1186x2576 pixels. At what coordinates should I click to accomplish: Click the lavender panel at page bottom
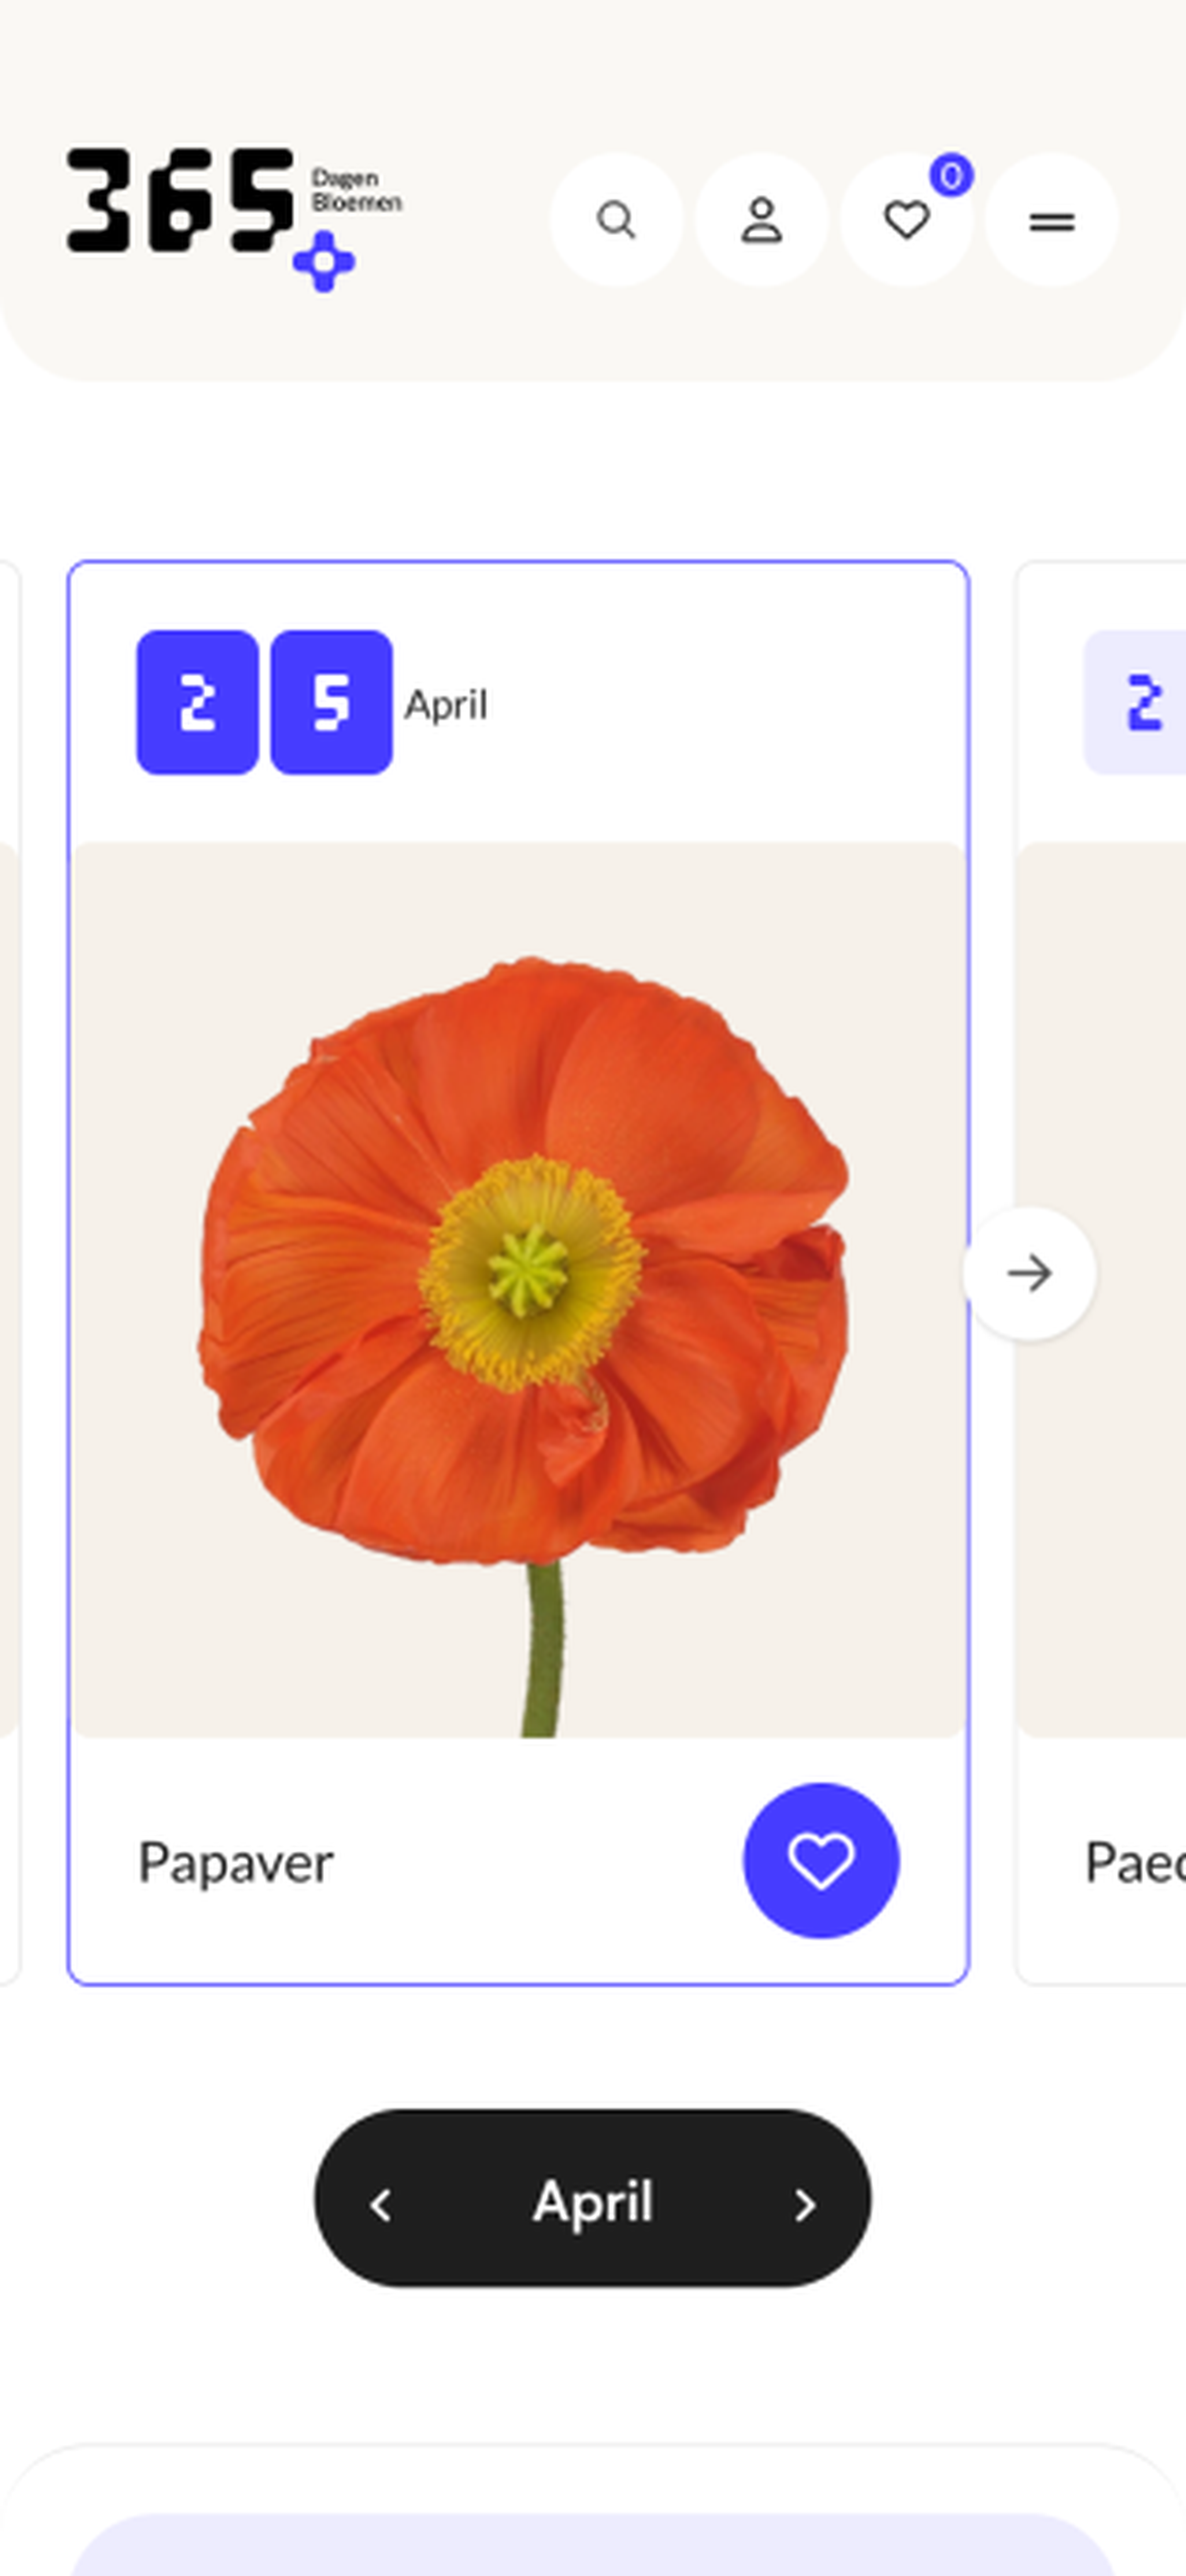tap(593, 2545)
